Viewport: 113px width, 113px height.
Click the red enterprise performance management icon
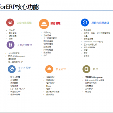click(x=10, y=23)
